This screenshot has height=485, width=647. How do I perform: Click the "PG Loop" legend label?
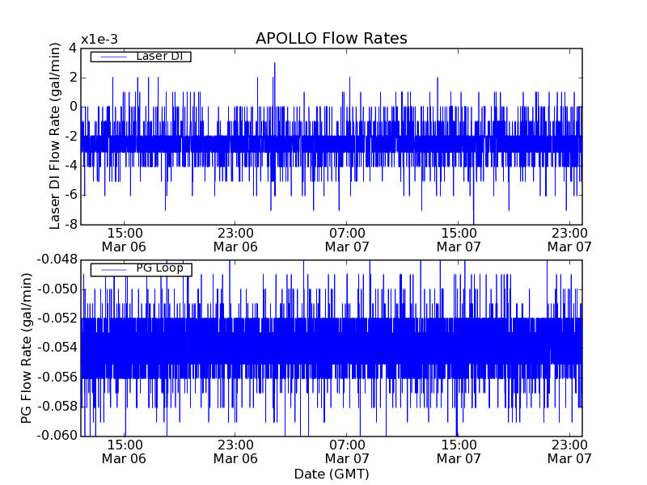click(159, 268)
